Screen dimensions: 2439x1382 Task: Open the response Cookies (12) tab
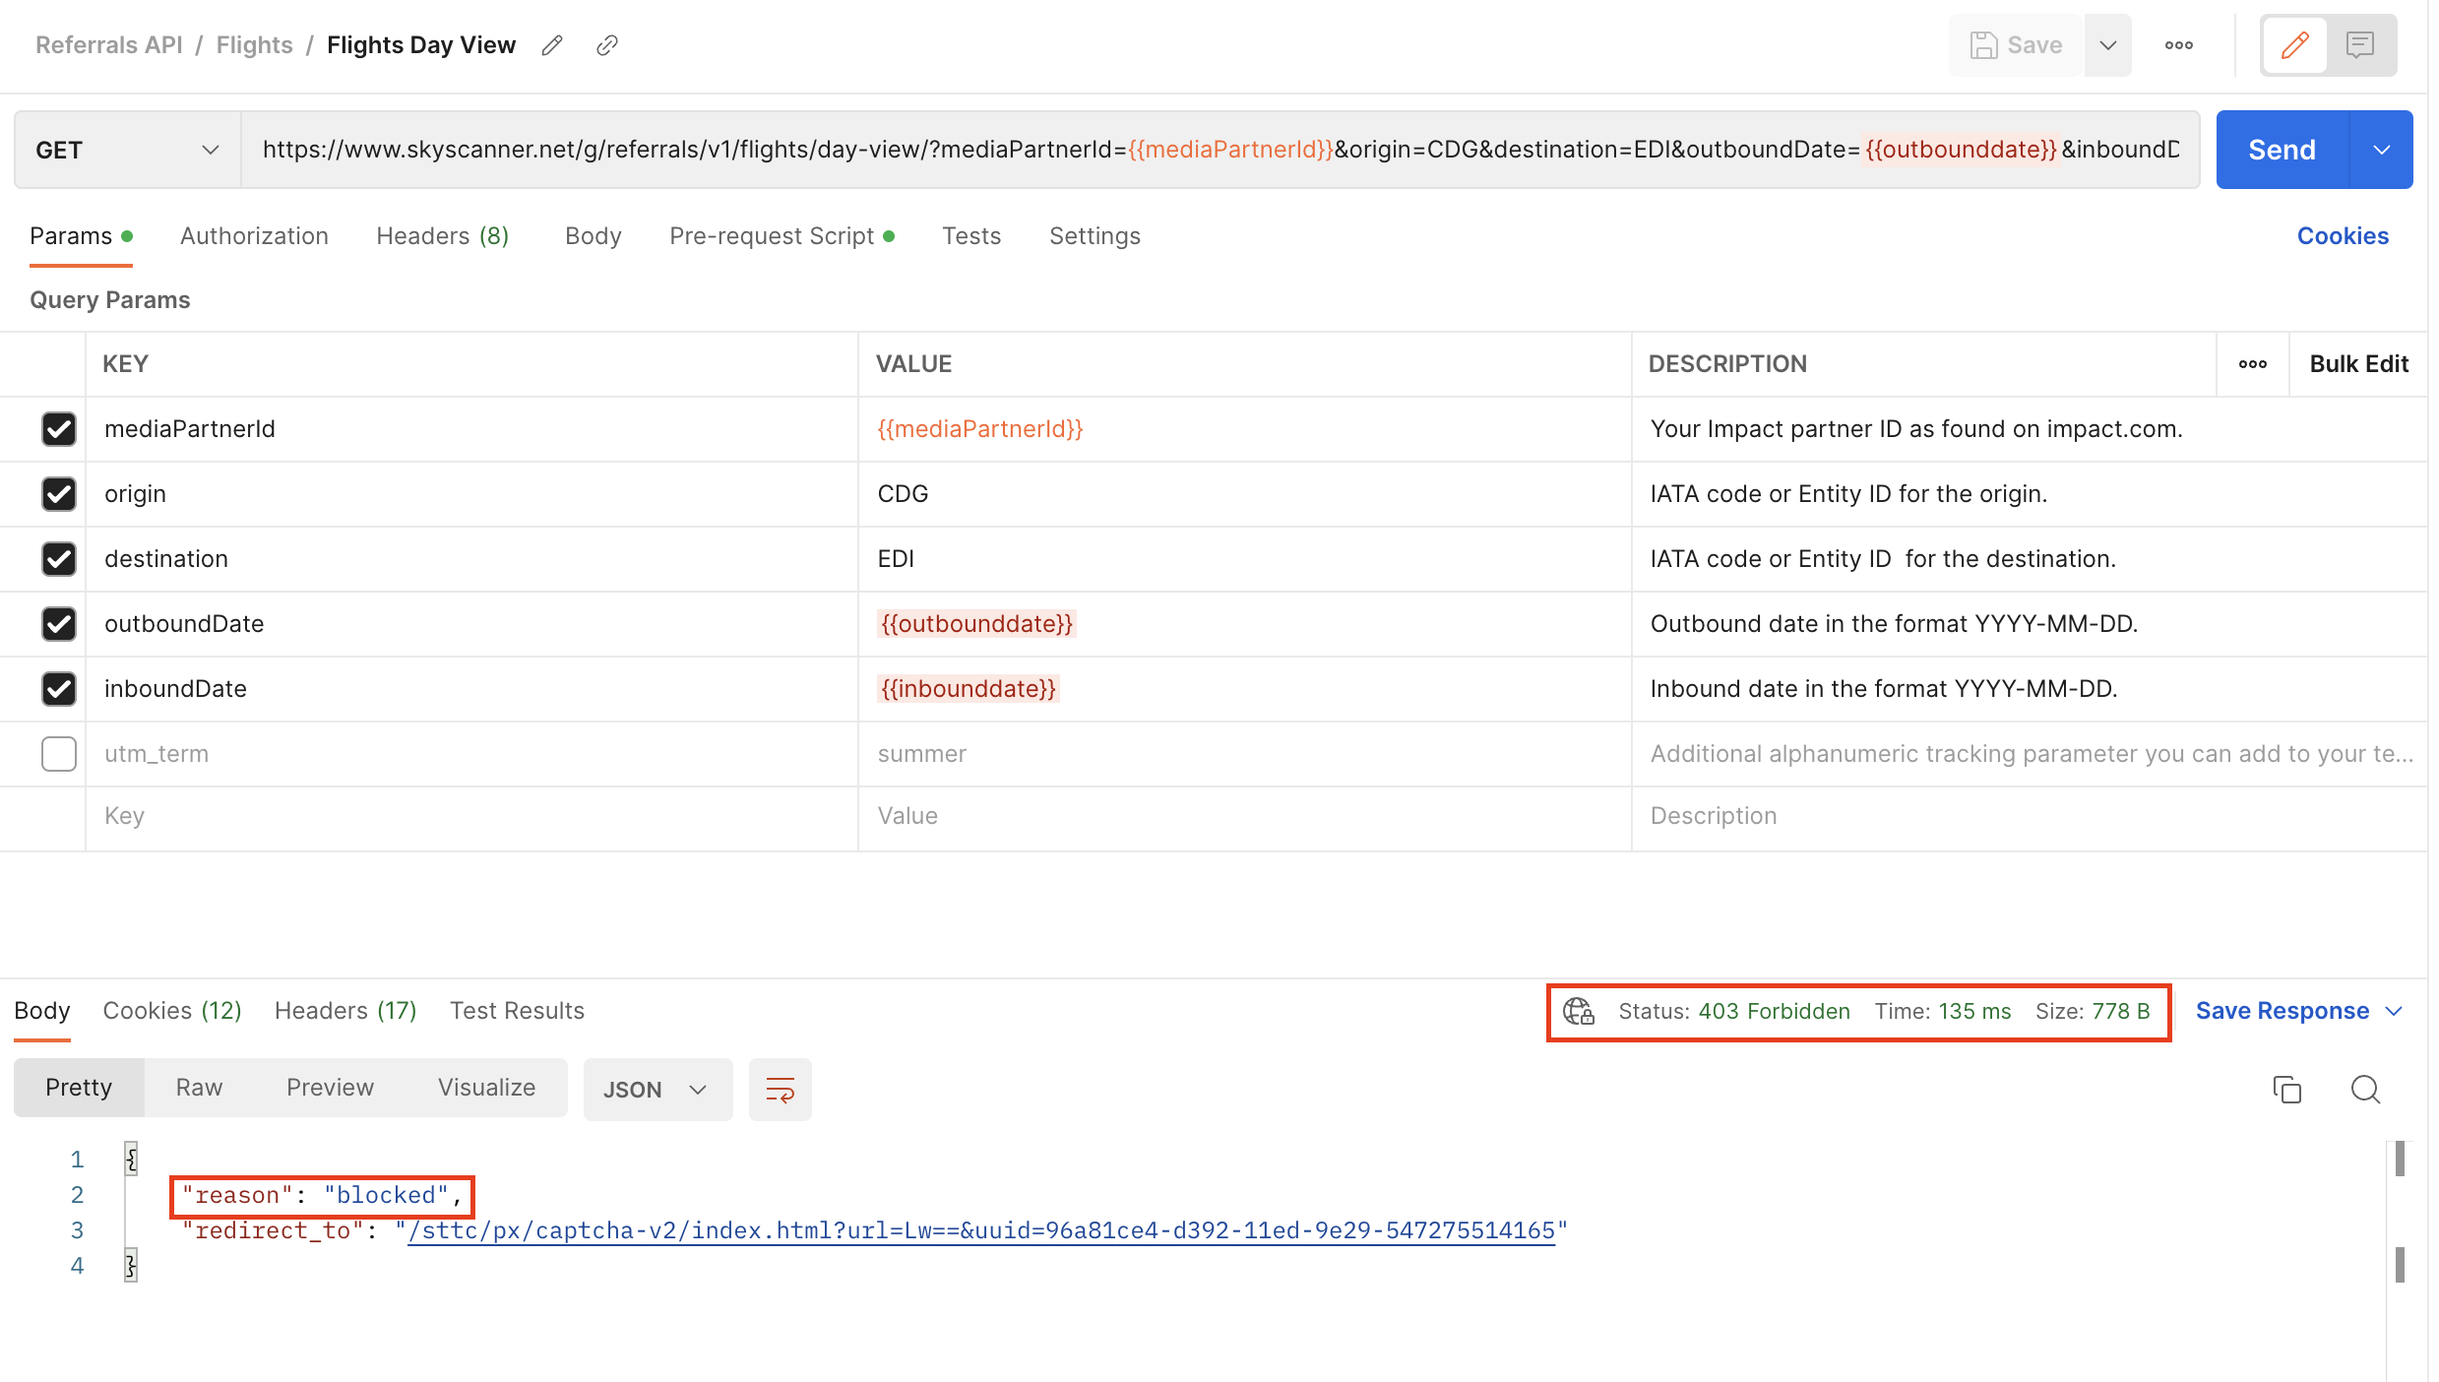pyautogui.click(x=172, y=1011)
